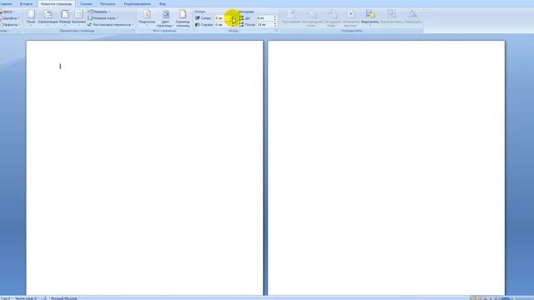Click the left indent (Слева) spinner arrows
The width and height of the screenshot is (534, 300).
coord(234,18)
